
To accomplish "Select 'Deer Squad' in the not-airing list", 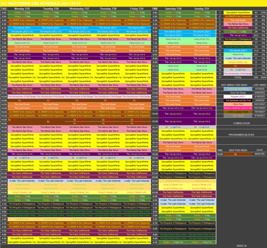I will [x=238, y=116].
